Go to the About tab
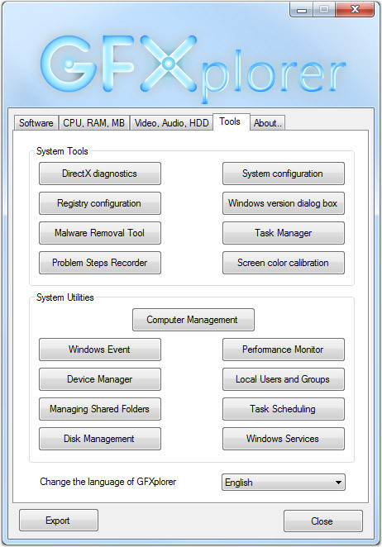Screen dimensions: 382x547 (267, 123)
